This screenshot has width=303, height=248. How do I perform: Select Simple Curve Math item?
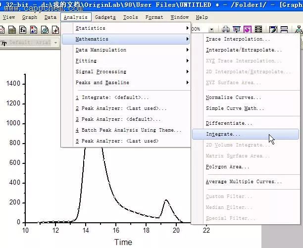tap(246, 108)
